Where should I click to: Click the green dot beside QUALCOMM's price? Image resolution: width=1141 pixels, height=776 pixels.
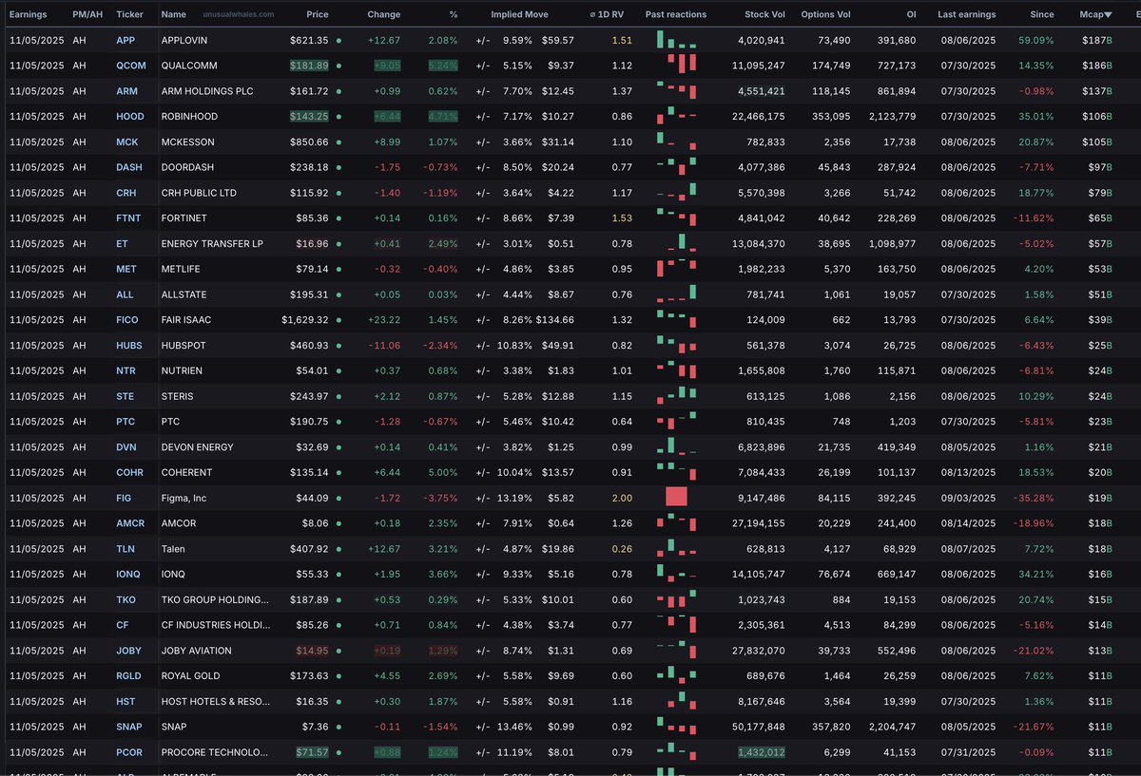coord(338,66)
